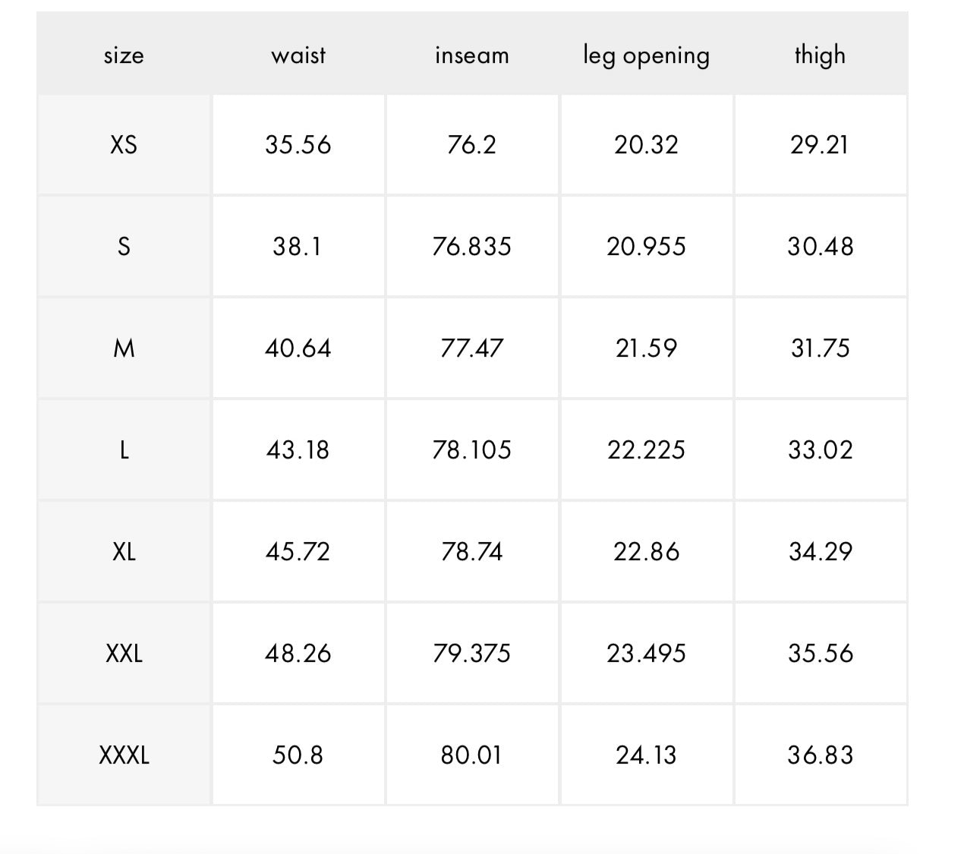The image size is (964, 854).
Task: Click the XXXL thigh value 36.83
Action: (x=820, y=755)
